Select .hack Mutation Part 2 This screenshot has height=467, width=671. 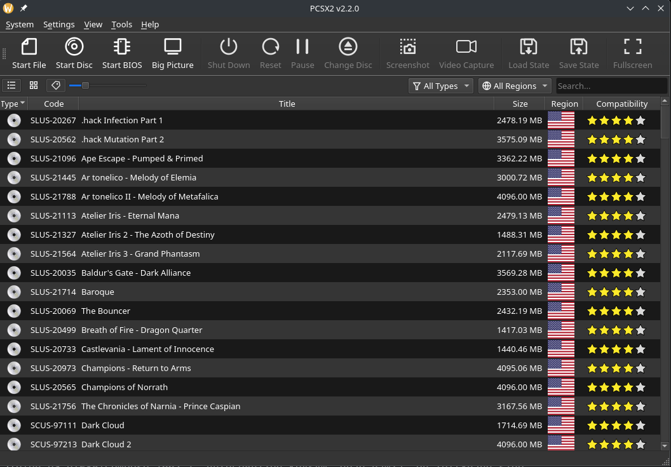click(x=123, y=140)
